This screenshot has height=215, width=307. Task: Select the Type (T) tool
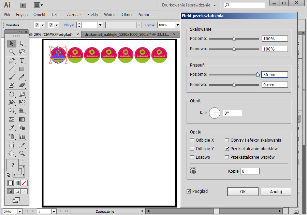22,61
